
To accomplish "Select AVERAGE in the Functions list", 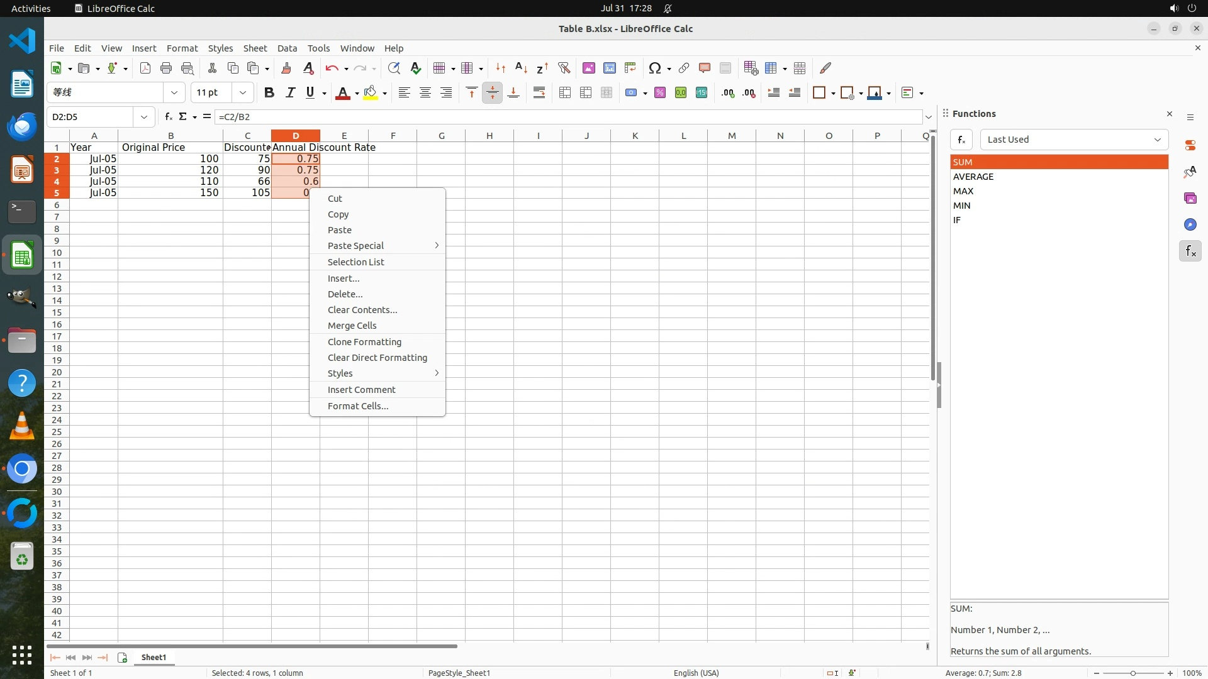I will coord(973,177).
